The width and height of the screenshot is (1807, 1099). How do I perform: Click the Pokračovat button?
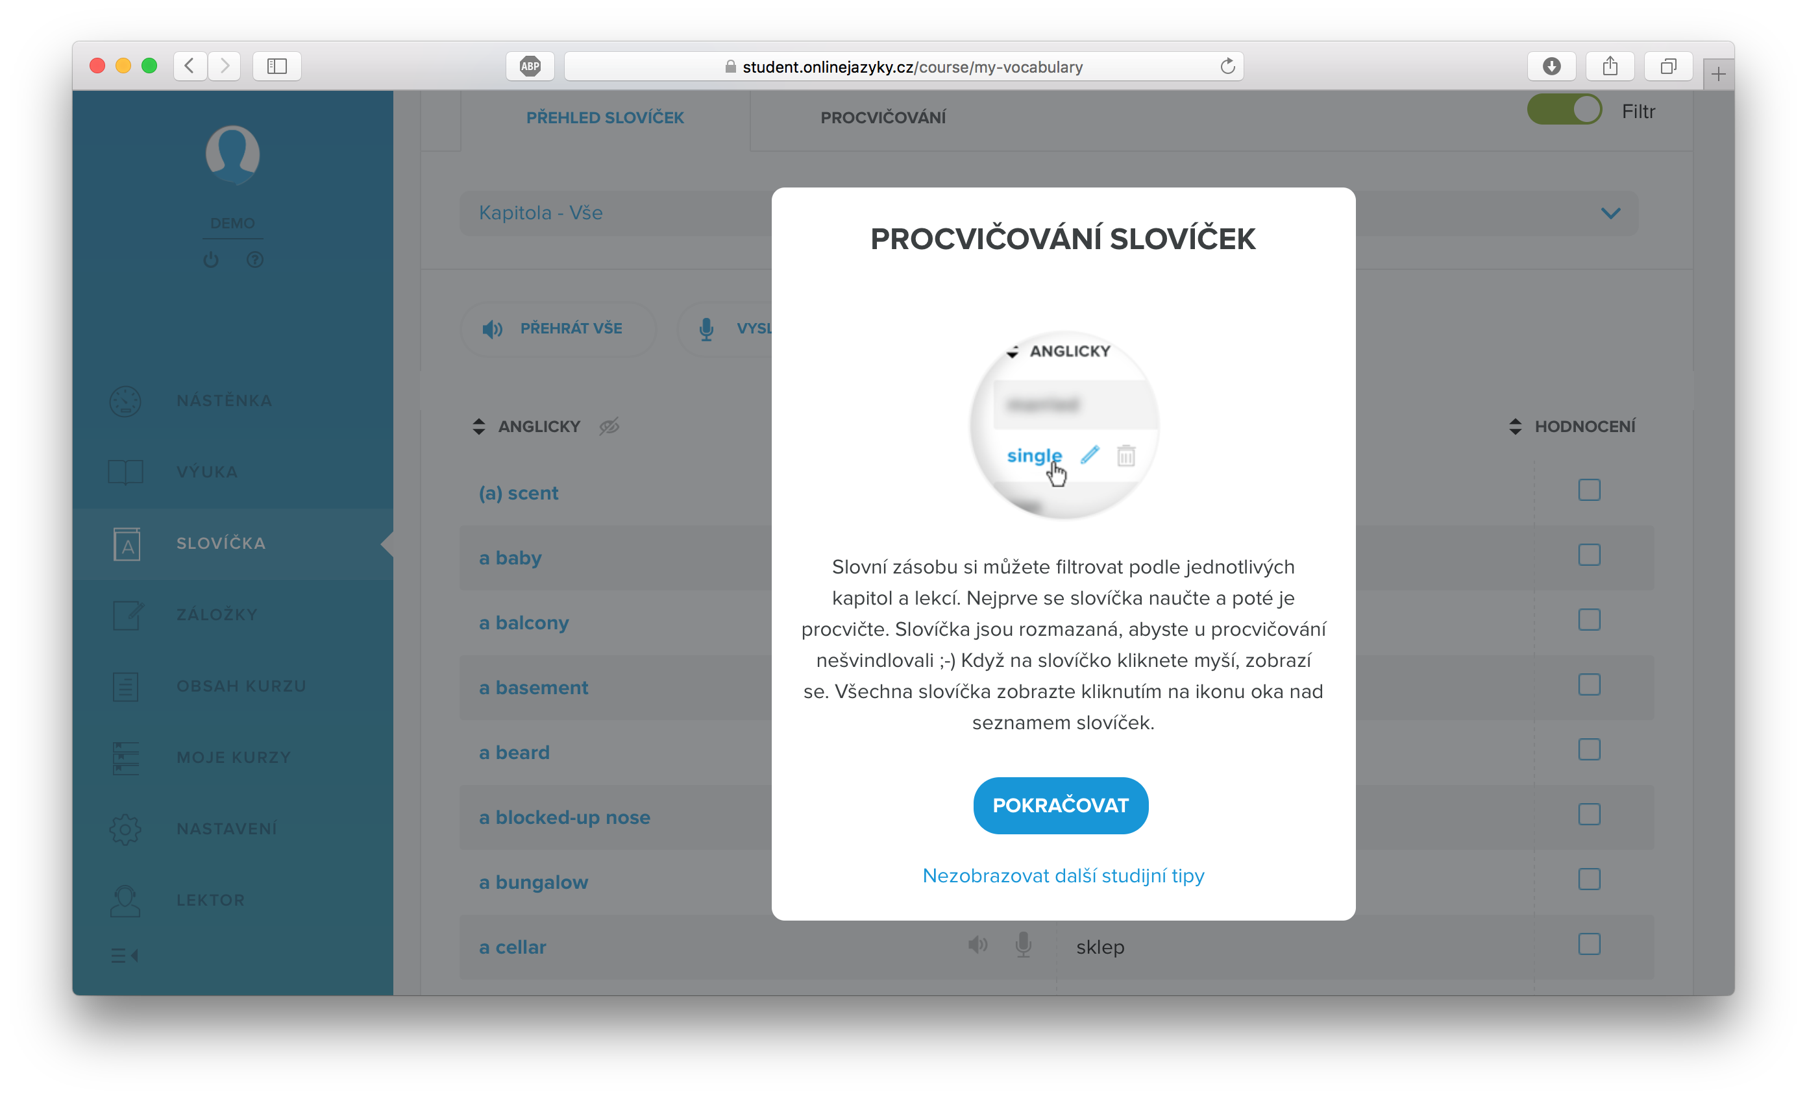pyautogui.click(x=1061, y=805)
